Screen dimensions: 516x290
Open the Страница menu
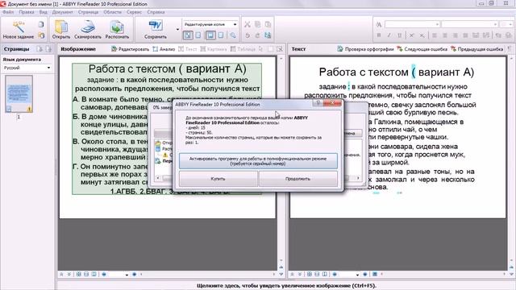coord(88,12)
